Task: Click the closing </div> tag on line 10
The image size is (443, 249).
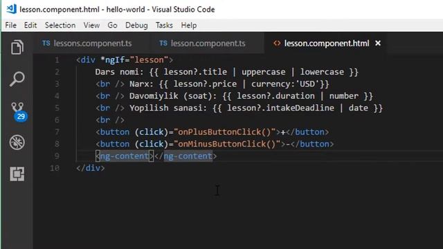Action: [91, 168]
